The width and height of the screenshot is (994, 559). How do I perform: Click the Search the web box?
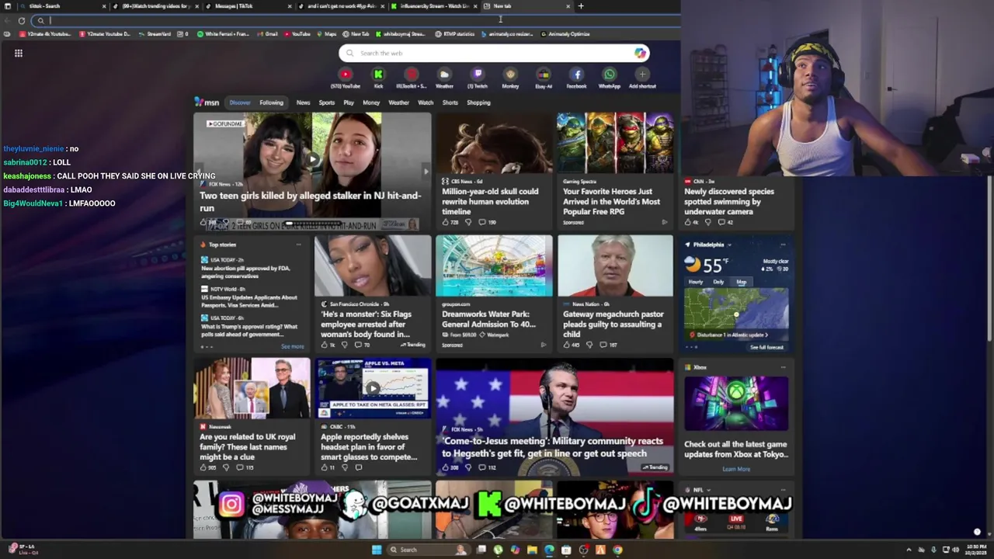coord(494,53)
